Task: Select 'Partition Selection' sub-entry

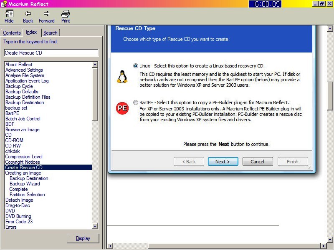Action: pyautogui.click(x=27, y=195)
